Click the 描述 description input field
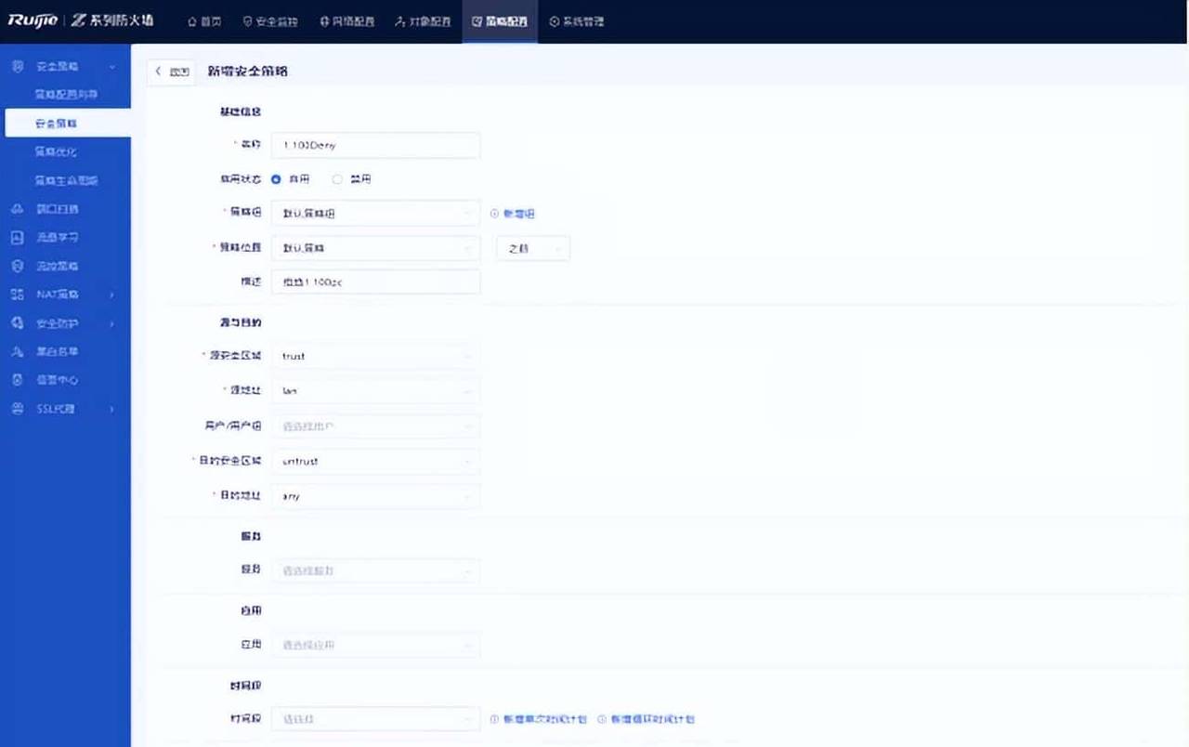Screen dimensions: 1189x747 click(375, 282)
